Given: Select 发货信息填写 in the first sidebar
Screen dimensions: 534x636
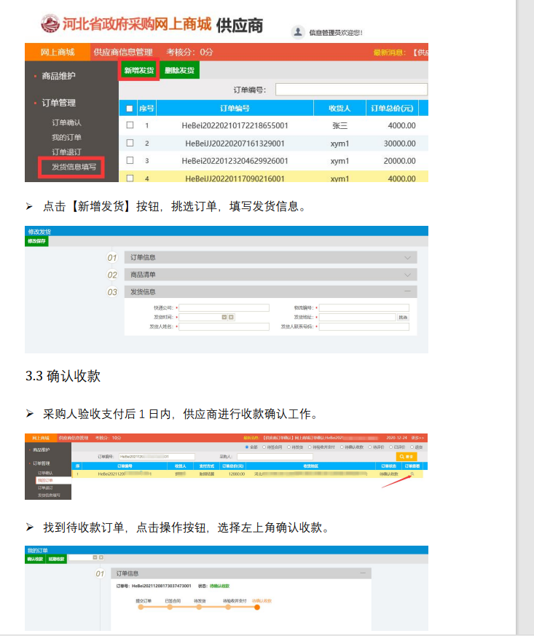Looking at the screenshot, I should [x=74, y=167].
